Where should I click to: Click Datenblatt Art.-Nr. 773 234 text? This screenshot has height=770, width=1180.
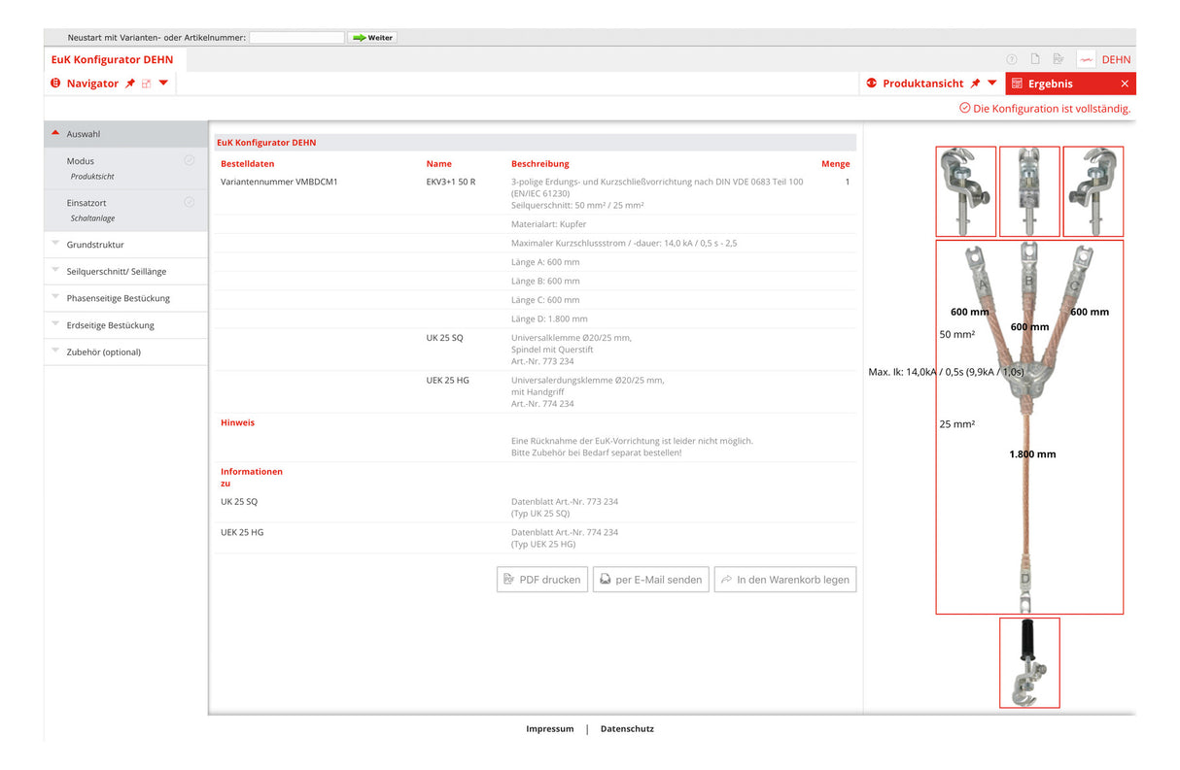565,502
